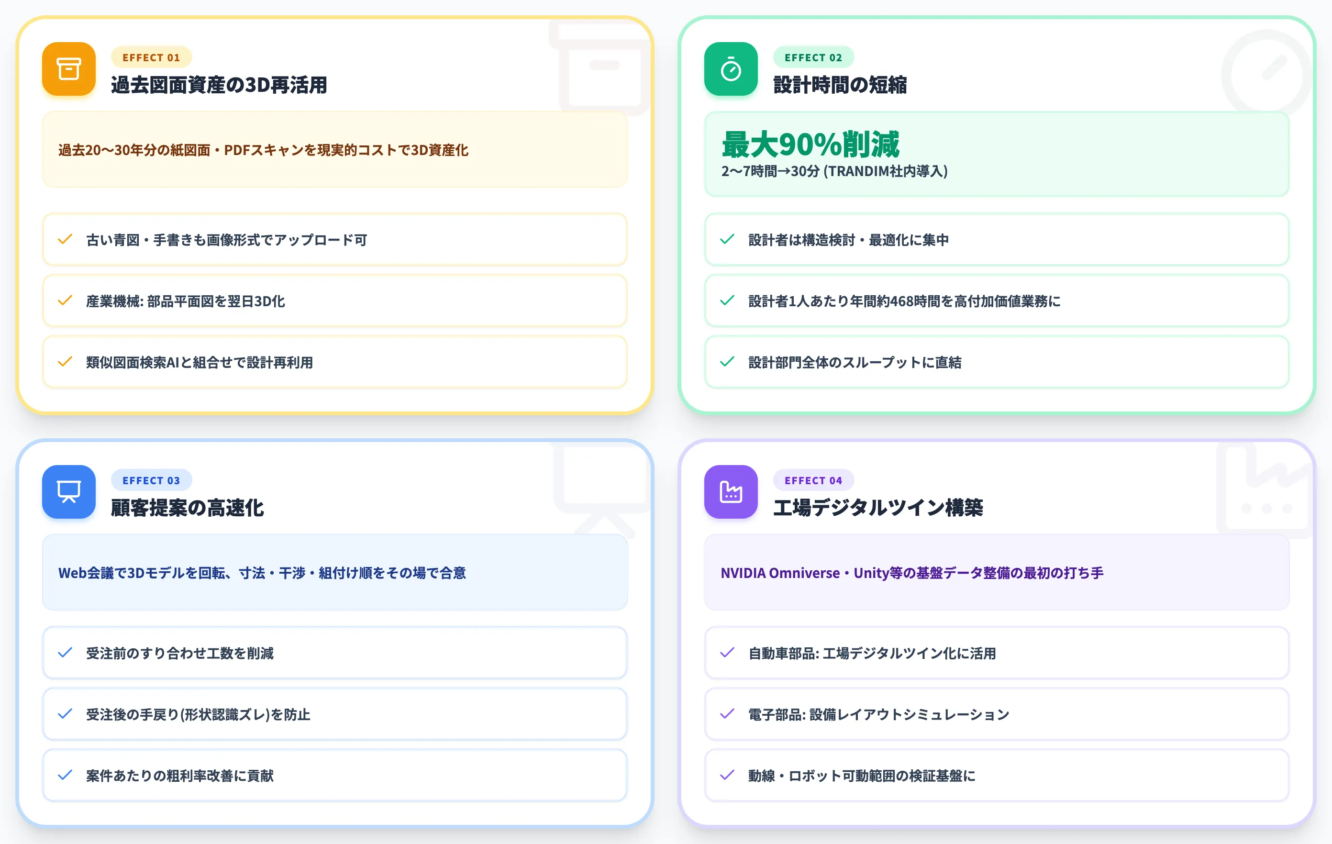Select row 受注前のすり合わせ工数を削減
The image size is (1332, 844).
[x=334, y=653]
